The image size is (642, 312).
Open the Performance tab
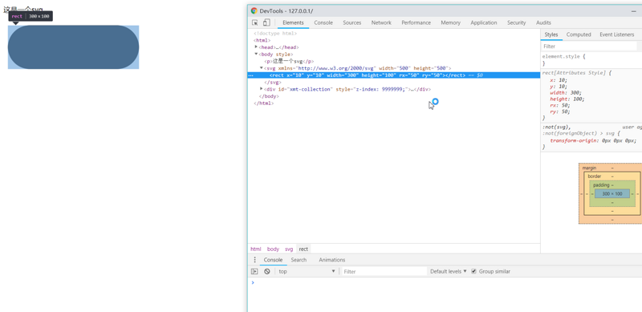point(416,22)
